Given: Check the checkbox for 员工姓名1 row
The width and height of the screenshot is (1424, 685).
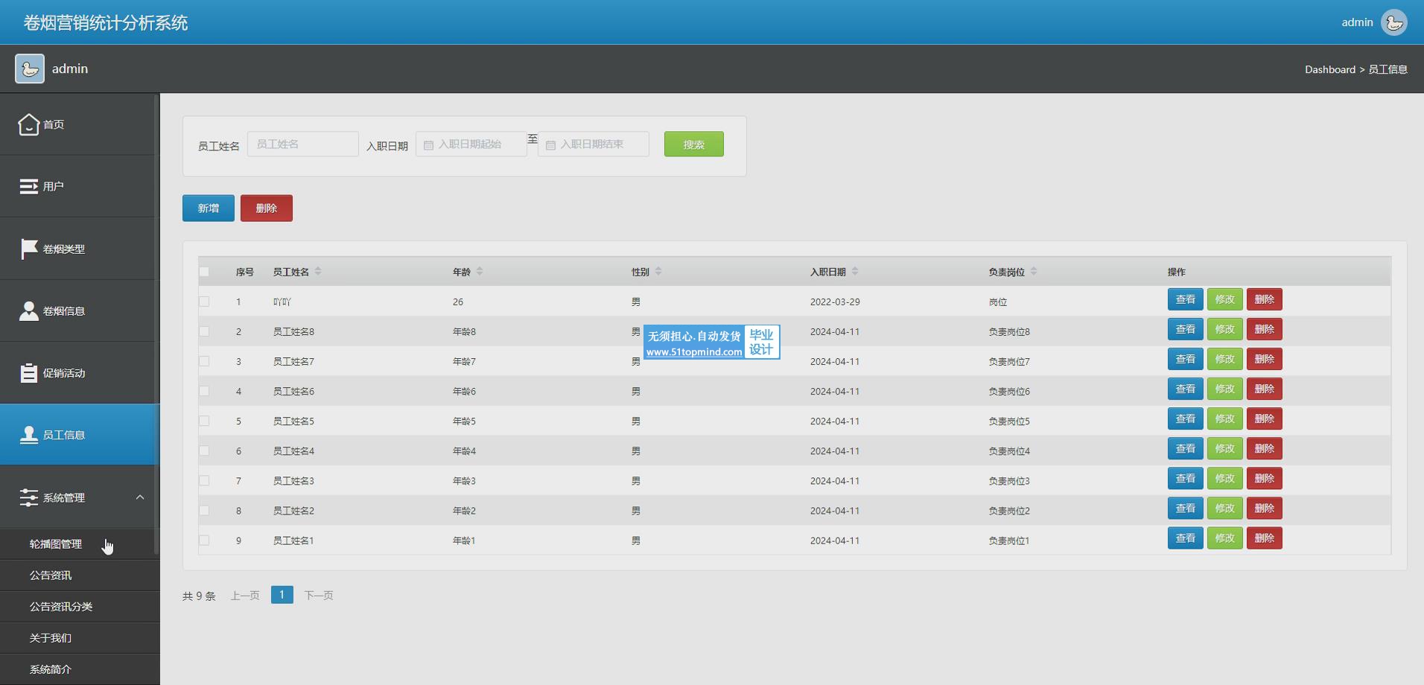Looking at the screenshot, I should point(204,540).
